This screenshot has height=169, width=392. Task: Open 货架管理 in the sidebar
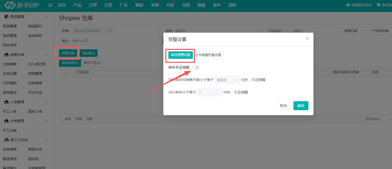[35, 74]
